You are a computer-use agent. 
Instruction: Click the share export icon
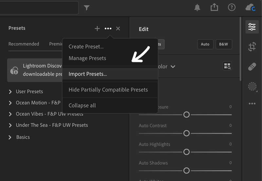click(214, 7)
